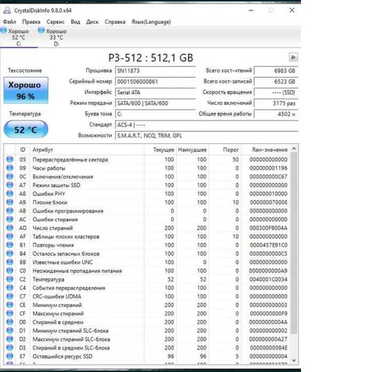Click the status icon for AB Ошибки программирования
The height and width of the screenshot is (372, 384).
pyautogui.click(x=10, y=211)
